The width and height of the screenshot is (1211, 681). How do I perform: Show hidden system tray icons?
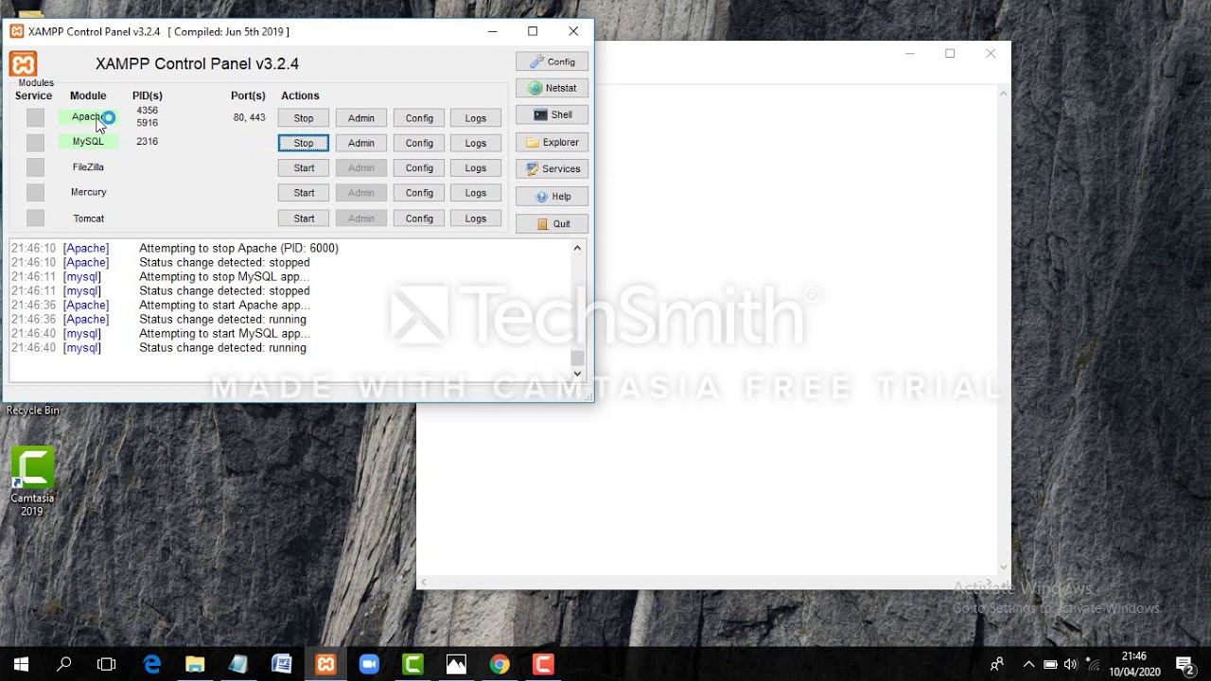pyautogui.click(x=1028, y=664)
